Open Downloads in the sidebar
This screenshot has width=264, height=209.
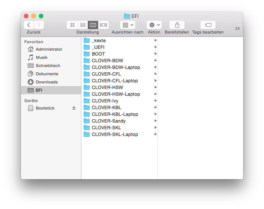point(51,82)
